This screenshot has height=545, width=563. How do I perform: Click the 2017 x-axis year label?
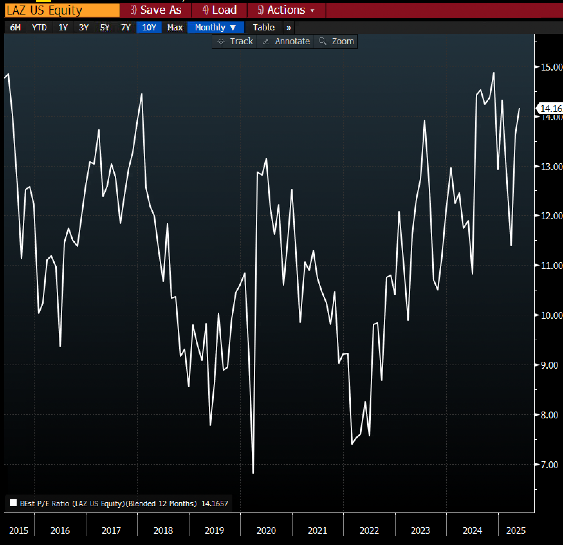(111, 530)
